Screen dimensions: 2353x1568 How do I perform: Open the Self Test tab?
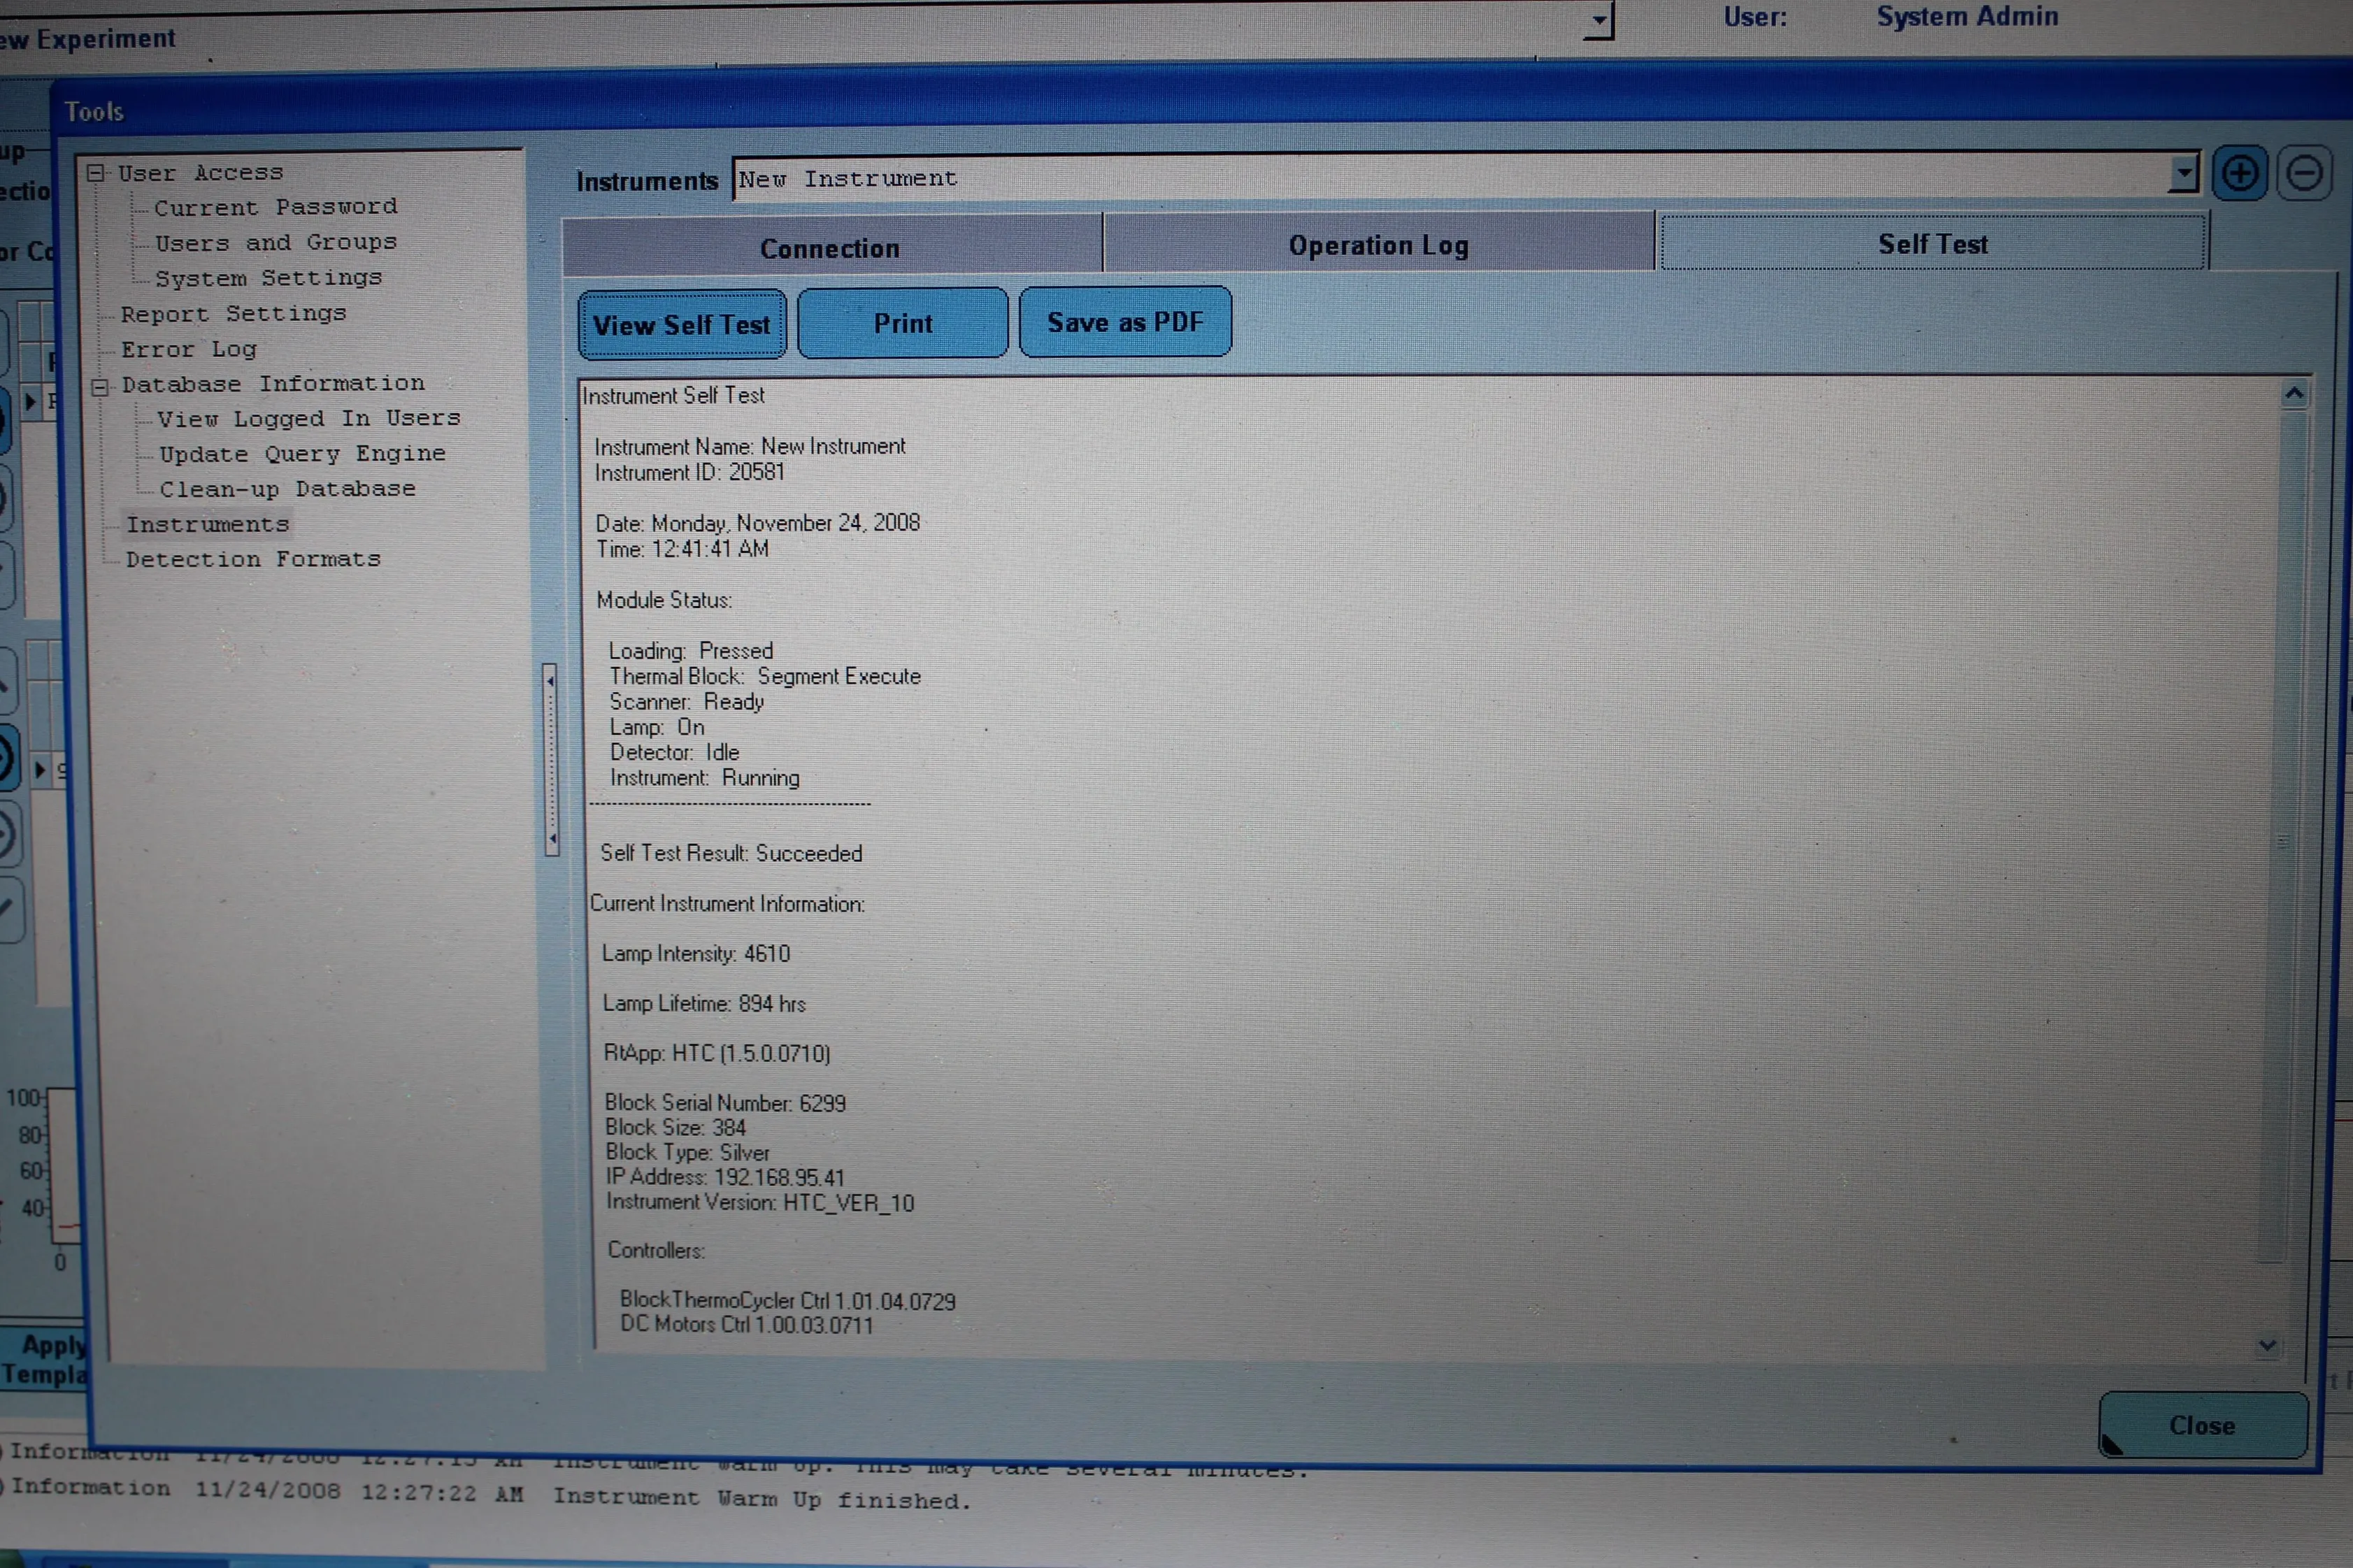coord(1932,243)
